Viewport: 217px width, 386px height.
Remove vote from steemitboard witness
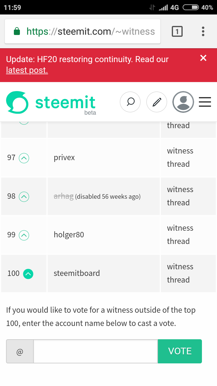pos(28,274)
